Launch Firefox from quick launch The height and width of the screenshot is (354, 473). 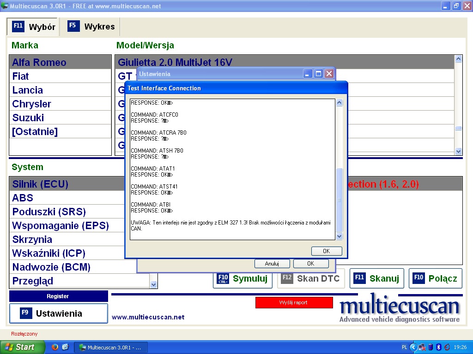(55, 347)
